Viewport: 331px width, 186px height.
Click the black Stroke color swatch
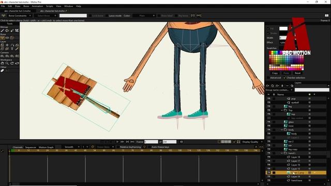(283, 33)
